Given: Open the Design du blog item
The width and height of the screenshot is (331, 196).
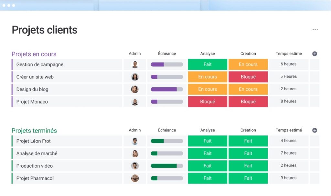Looking at the screenshot, I should (32, 89).
